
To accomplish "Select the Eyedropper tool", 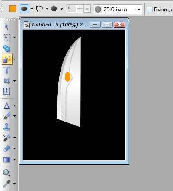I will click(x=6, y=184).
